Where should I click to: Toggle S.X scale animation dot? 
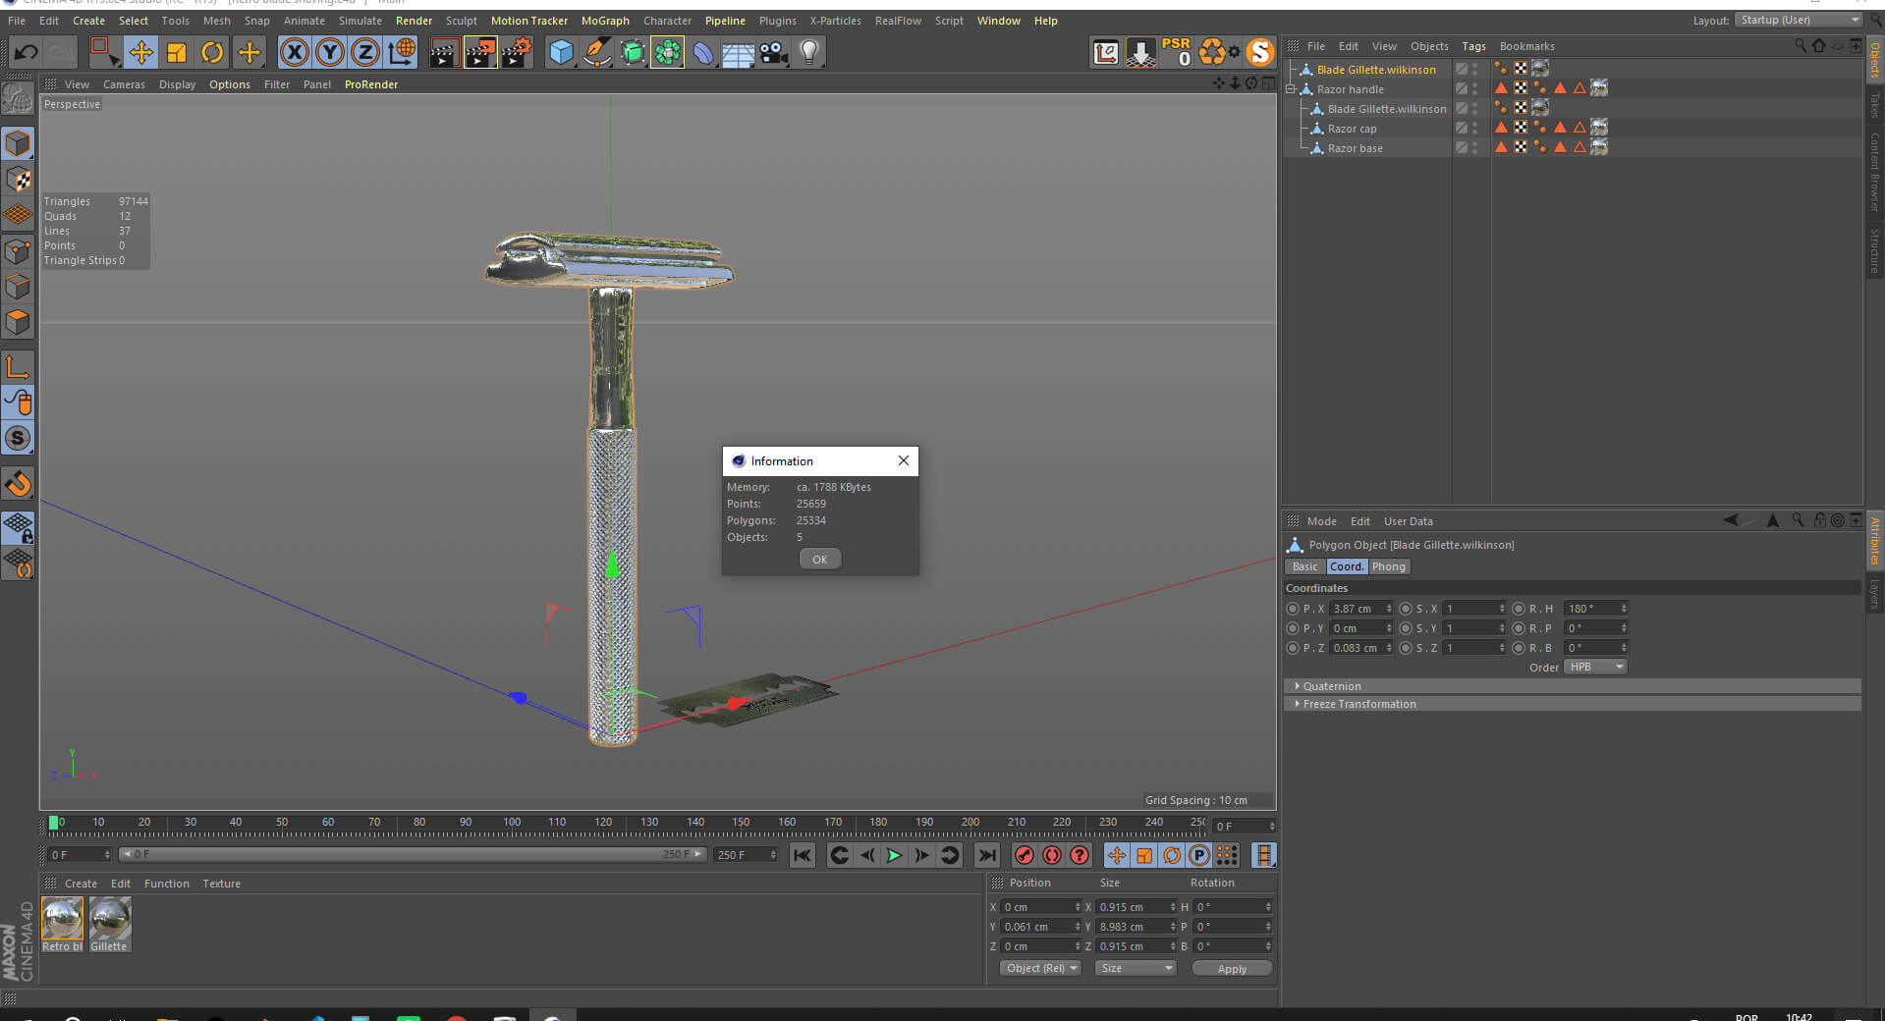tap(1405, 609)
